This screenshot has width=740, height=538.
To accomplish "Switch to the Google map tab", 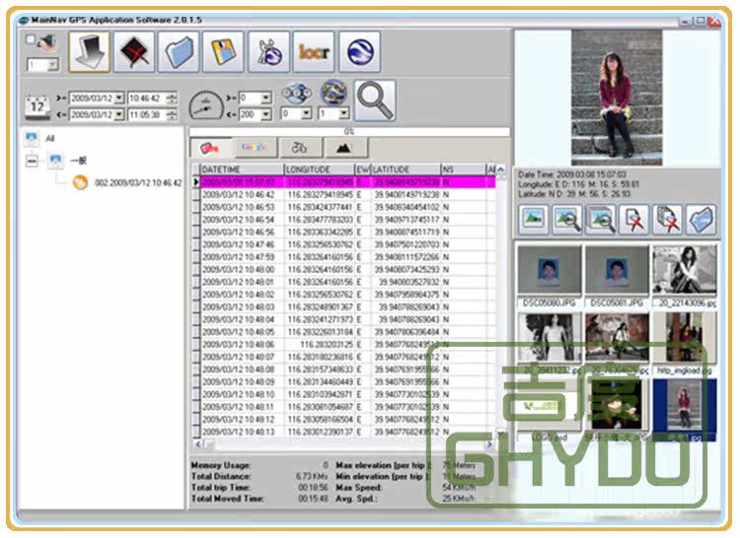I will [255, 148].
